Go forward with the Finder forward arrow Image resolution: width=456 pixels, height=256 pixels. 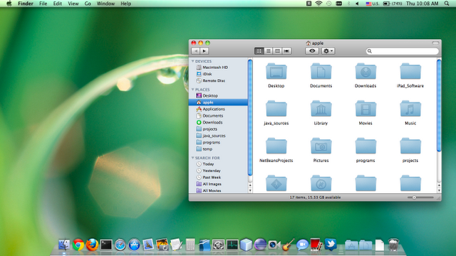tap(204, 51)
